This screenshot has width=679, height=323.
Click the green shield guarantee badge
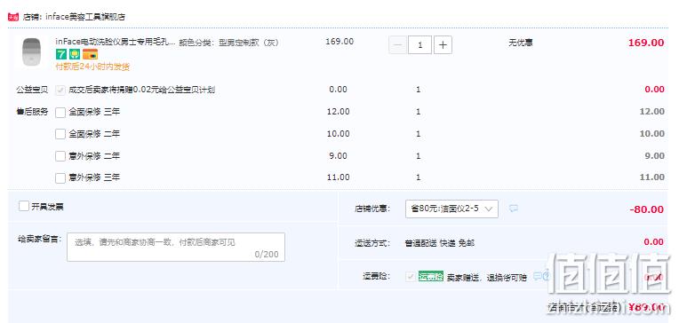click(75, 54)
